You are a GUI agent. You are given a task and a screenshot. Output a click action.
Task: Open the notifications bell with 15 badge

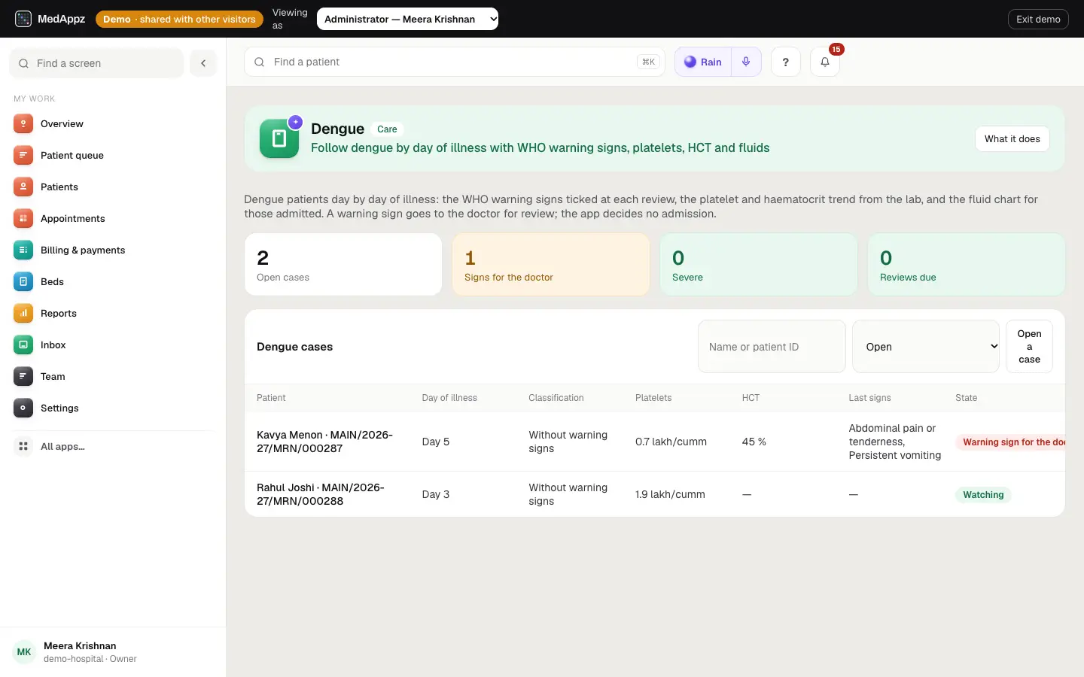(825, 62)
